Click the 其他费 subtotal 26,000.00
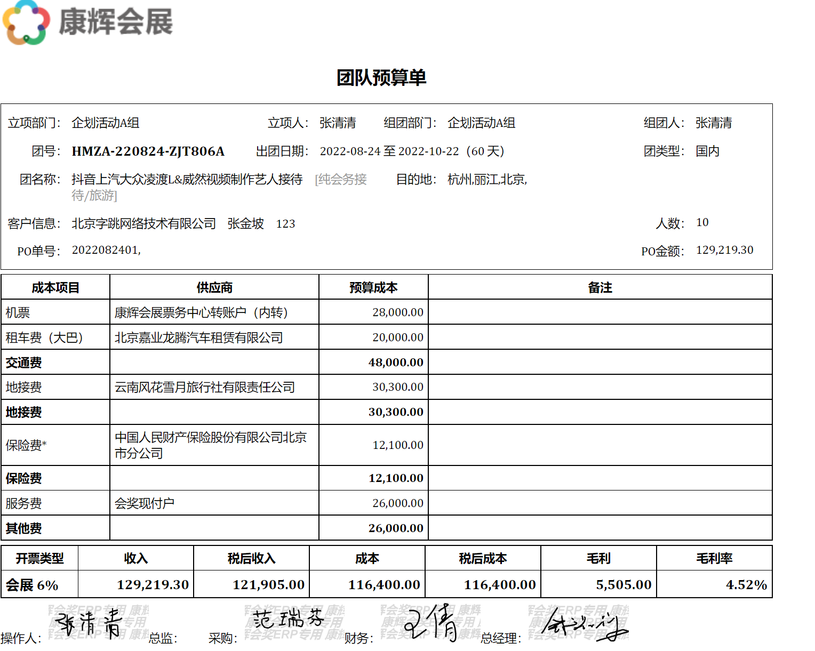Image resolution: width=815 pixels, height=651 pixels. coord(396,528)
